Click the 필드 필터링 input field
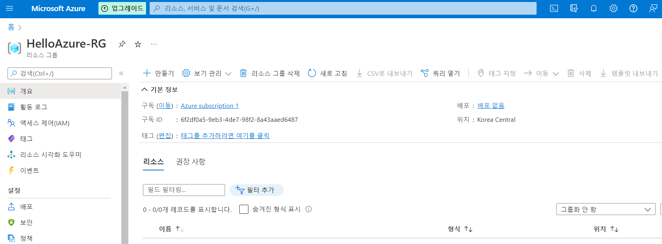The height and width of the screenshot is (244, 662). (x=184, y=190)
